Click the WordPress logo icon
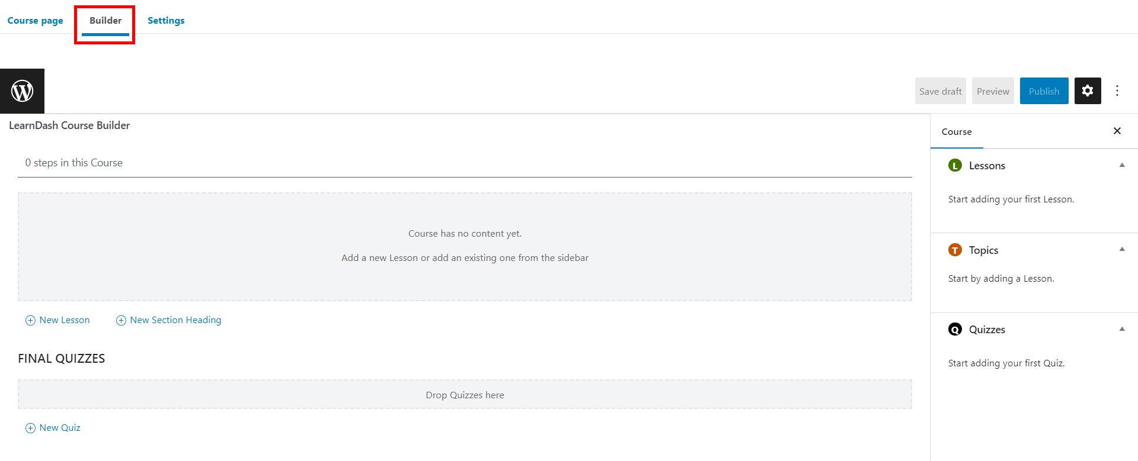 [x=22, y=91]
